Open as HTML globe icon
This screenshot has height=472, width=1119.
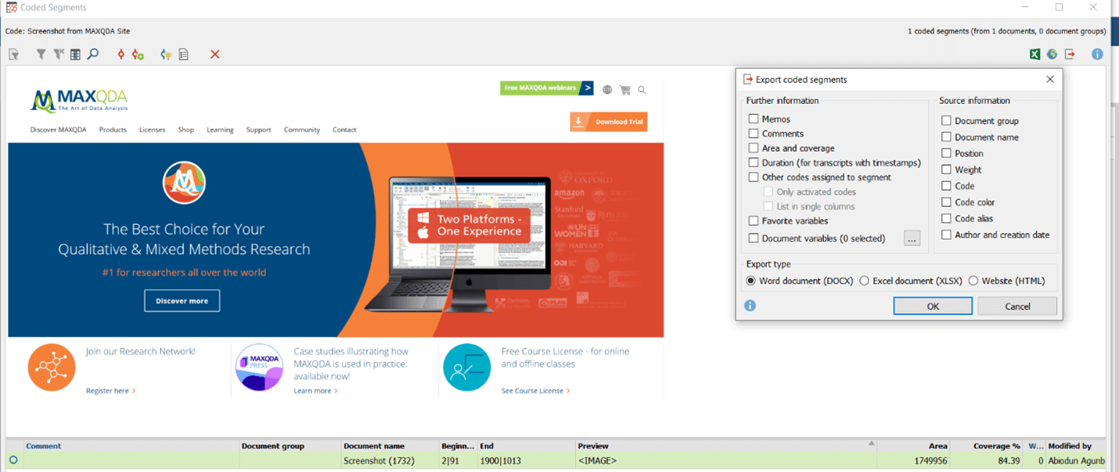[x=1052, y=55]
